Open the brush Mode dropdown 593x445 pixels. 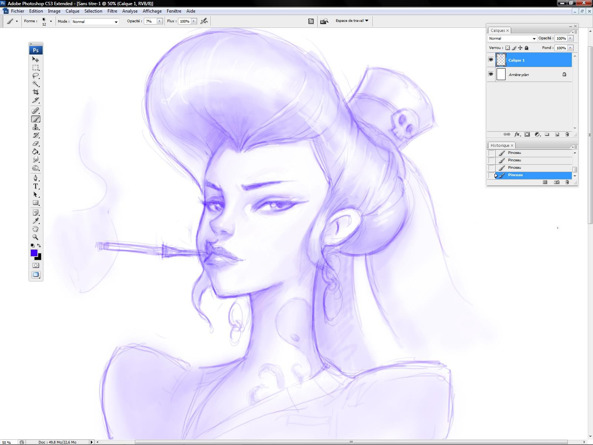[95, 22]
